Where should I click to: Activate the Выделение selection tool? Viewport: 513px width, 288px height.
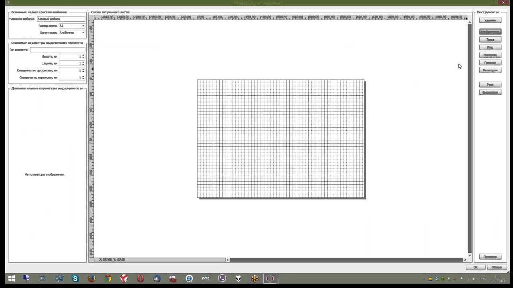pyautogui.click(x=490, y=92)
